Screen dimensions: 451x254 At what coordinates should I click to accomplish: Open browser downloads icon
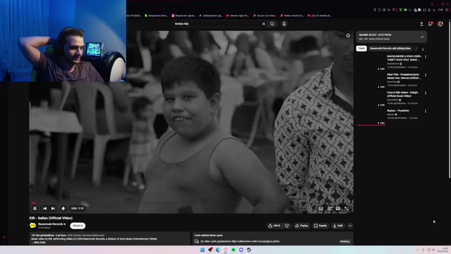point(434,10)
